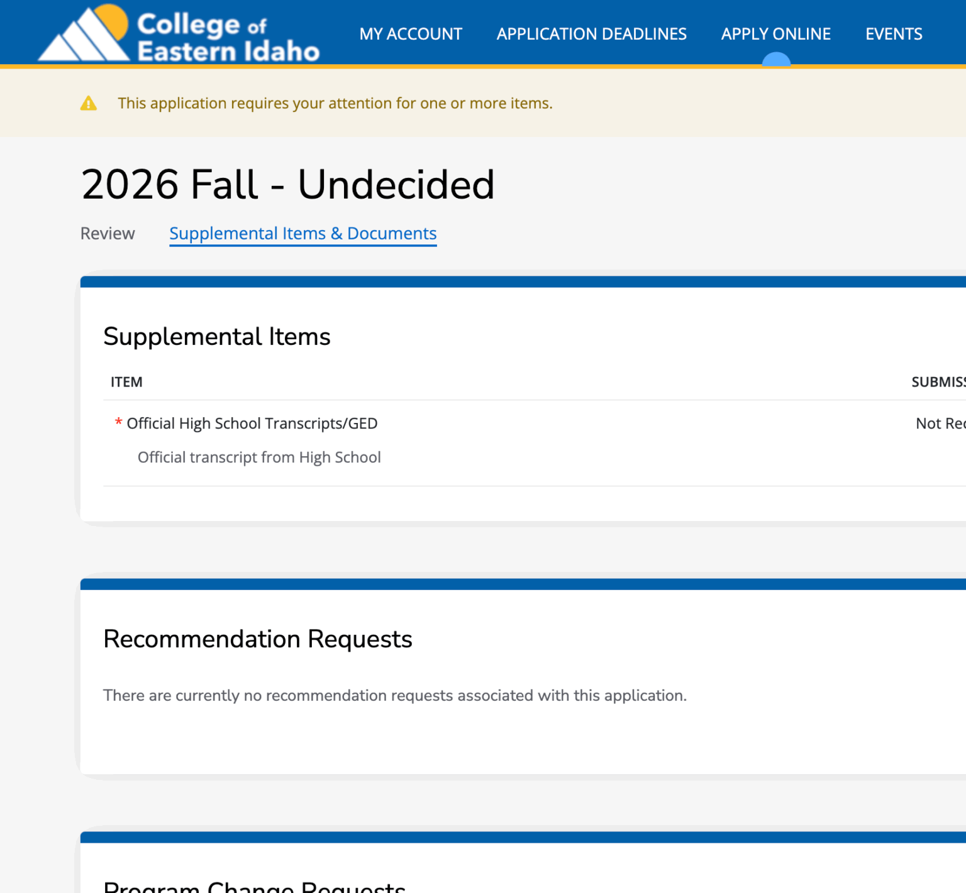This screenshot has height=893, width=966.
Task: Click the 2026 Fall - Undecided heading
Action: pos(288,184)
